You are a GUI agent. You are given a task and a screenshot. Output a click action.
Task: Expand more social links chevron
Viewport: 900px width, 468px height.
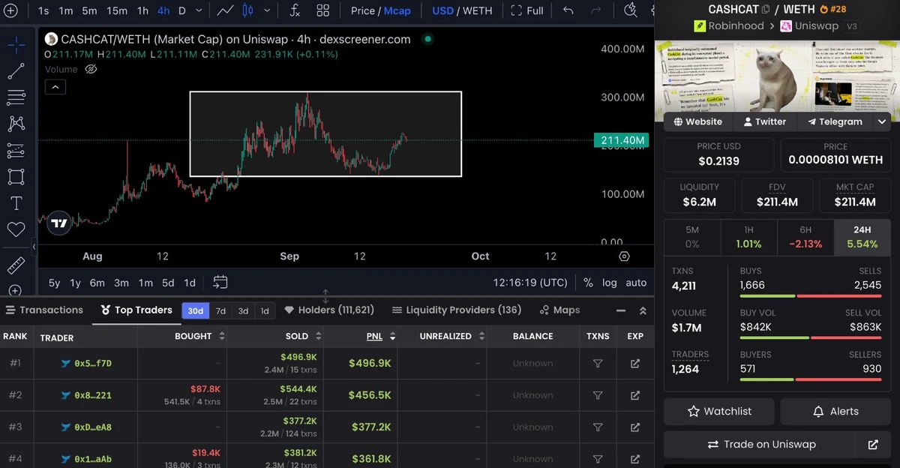pos(882,121)
